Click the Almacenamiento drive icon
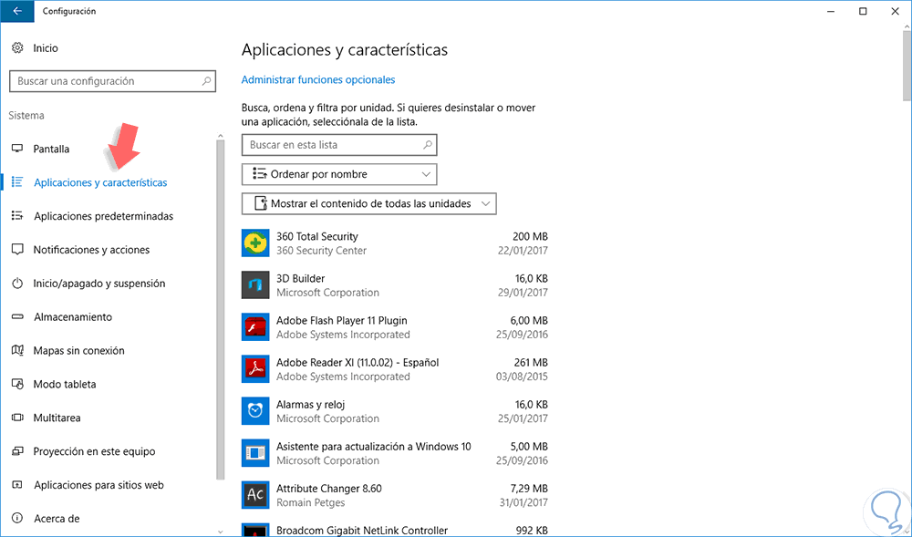This screenshot has height=537, width=912. click(x=17, y=317)
